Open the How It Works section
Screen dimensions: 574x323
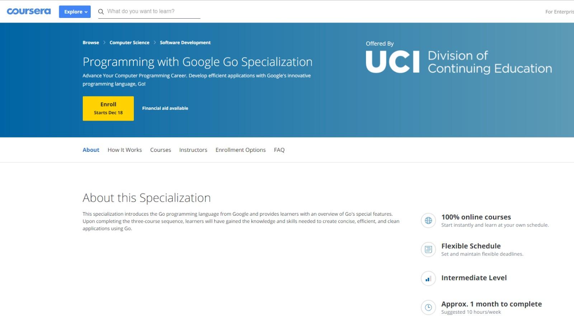(x=124, y=150)
